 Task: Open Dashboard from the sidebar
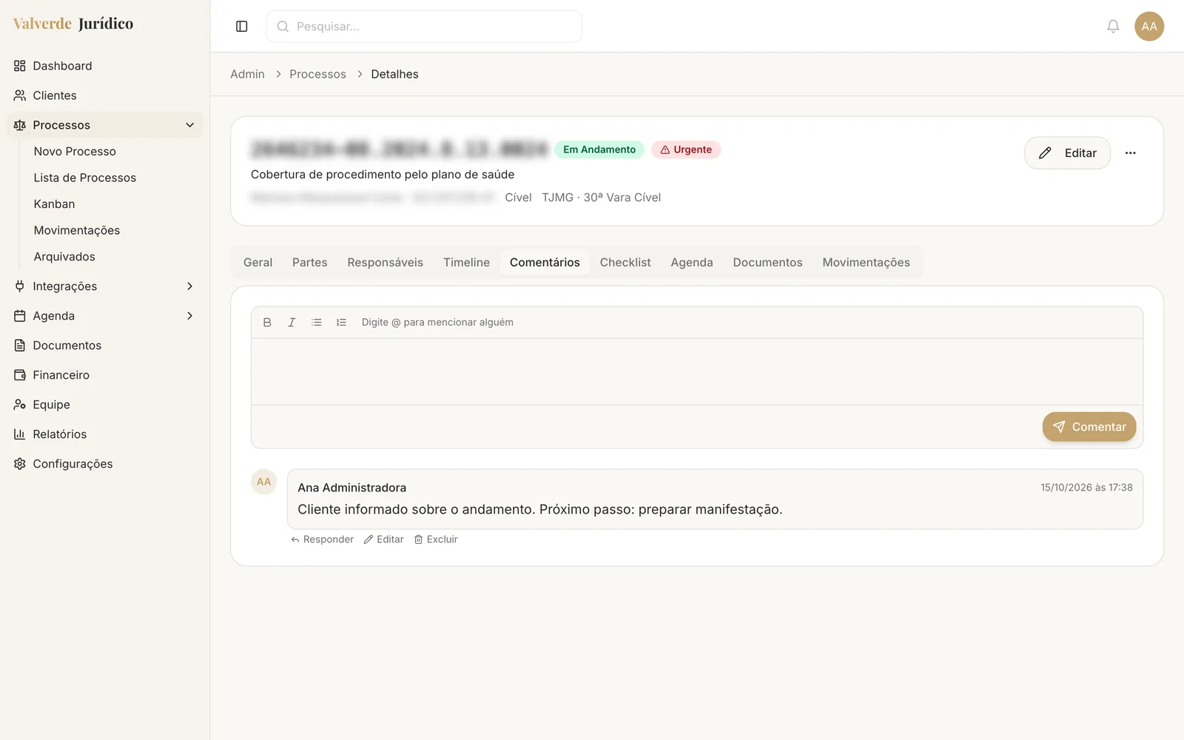click(104, 66)
